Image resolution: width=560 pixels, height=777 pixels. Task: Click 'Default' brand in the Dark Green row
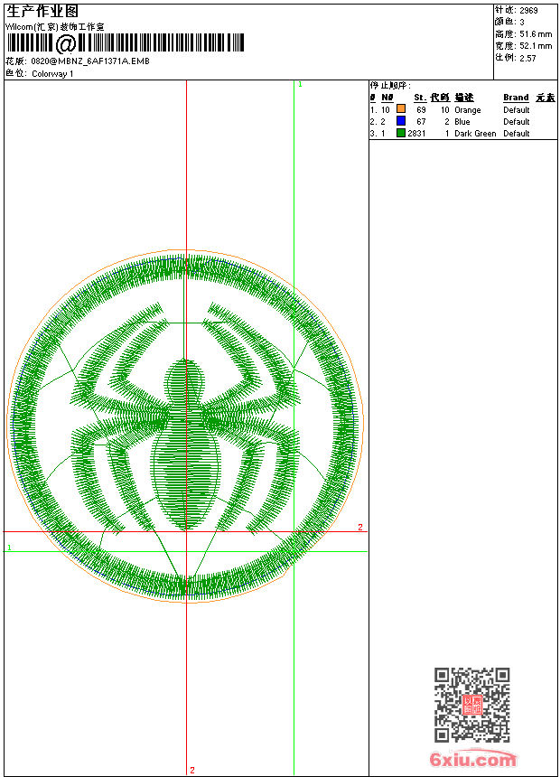pos(517,134)
